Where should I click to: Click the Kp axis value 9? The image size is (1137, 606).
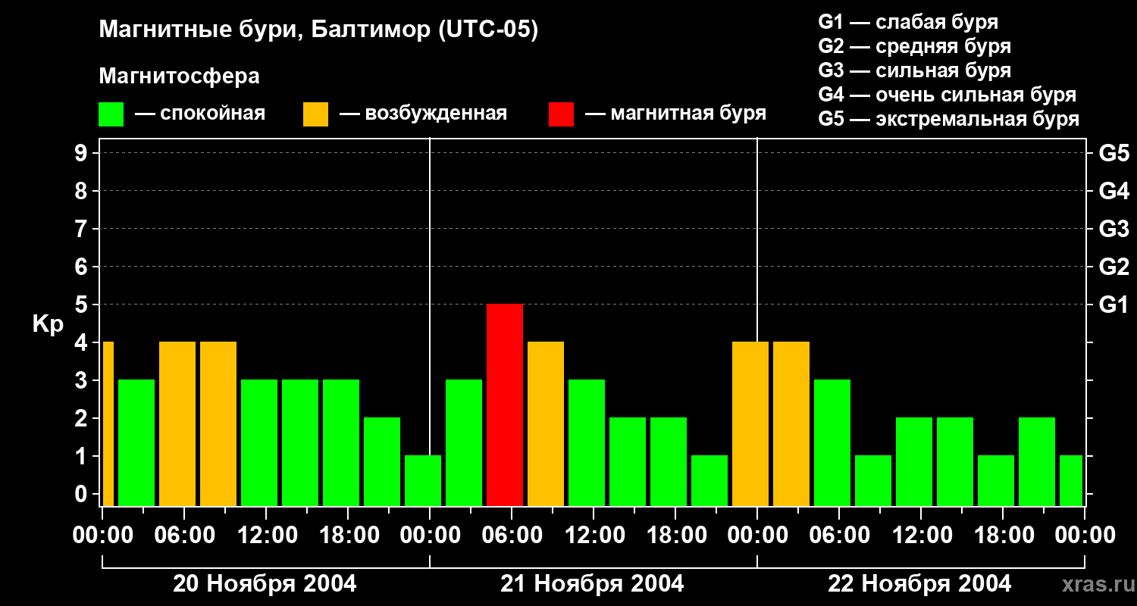tap(83, 154)
